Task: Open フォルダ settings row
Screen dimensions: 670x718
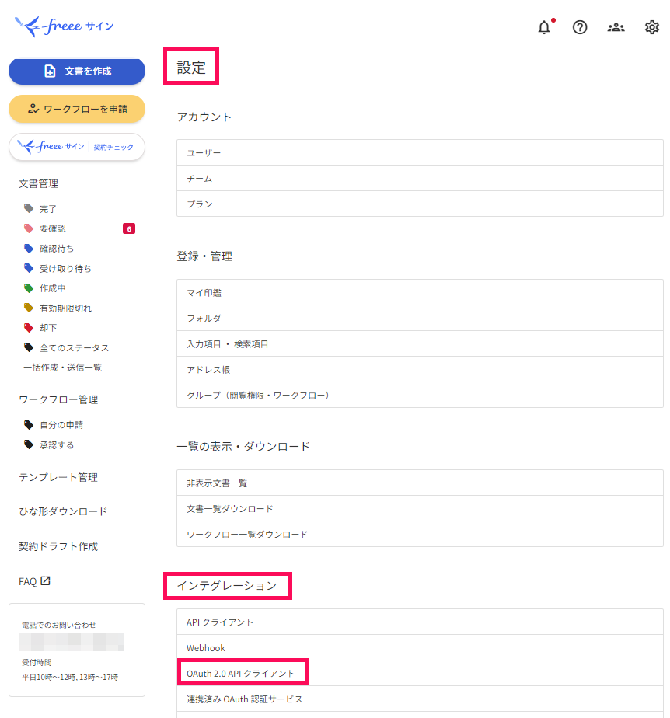Action: tap(420, 318)
